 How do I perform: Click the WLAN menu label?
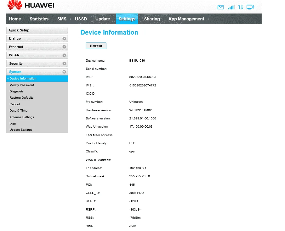tap(14, 55)
